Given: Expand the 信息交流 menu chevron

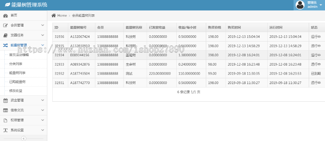Looking at the screenshot, I should pos(43,110).
